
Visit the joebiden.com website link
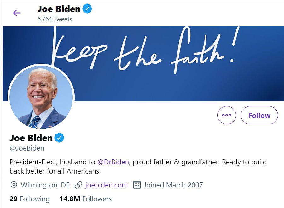106,185
